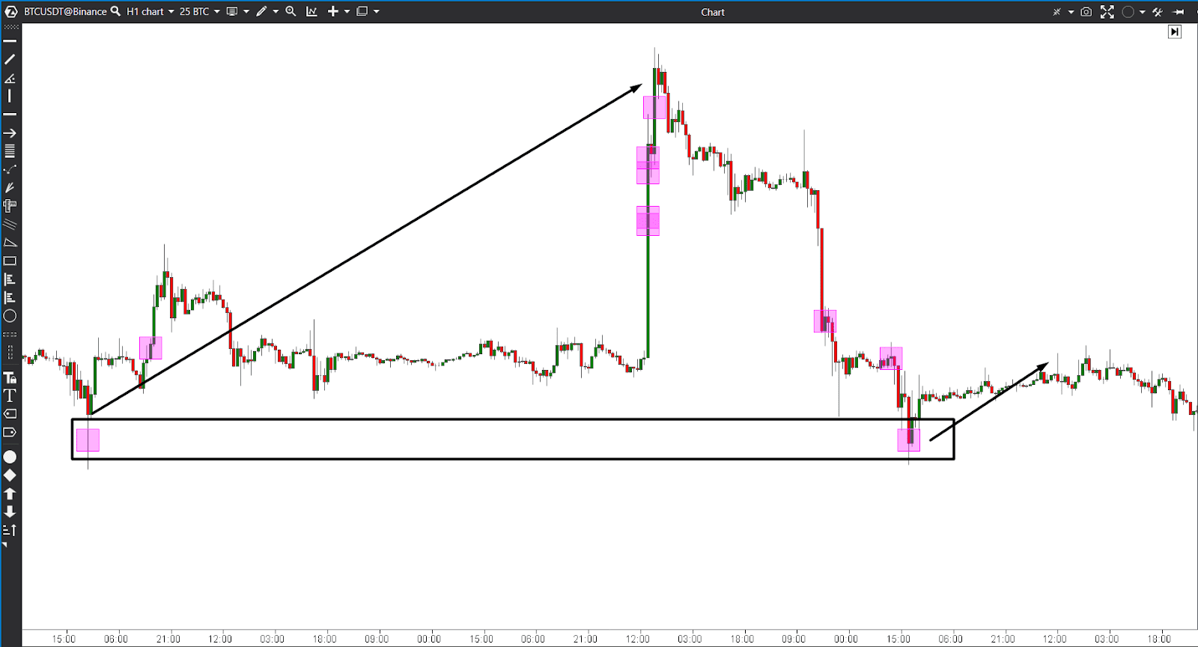Screen dimensions: 1198x647
Task: Click the zoom magnifier icon in top toolbar
Action: (291, 11)
